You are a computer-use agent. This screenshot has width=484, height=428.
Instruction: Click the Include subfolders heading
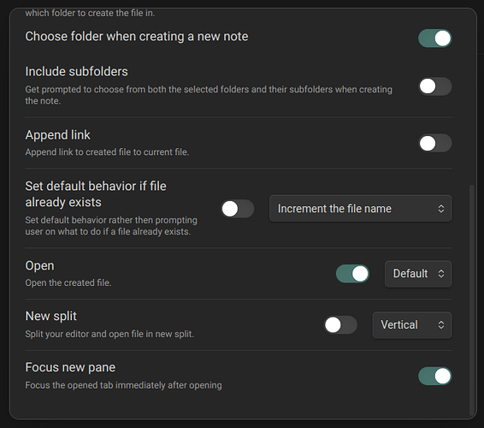77,72
